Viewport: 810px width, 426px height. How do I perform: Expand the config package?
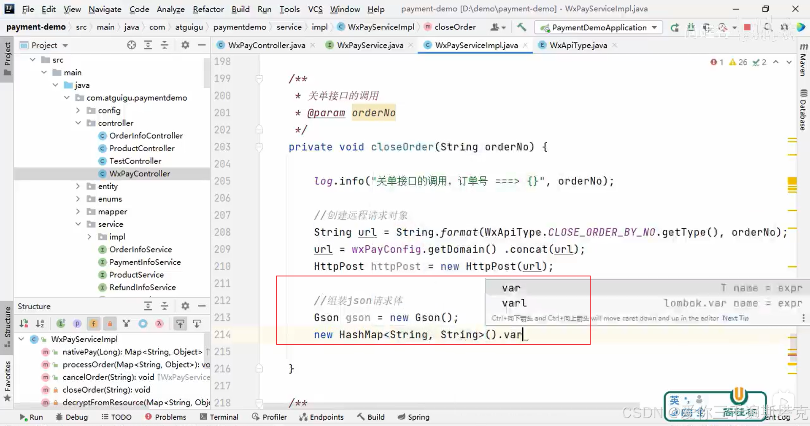tap(78, 110)
